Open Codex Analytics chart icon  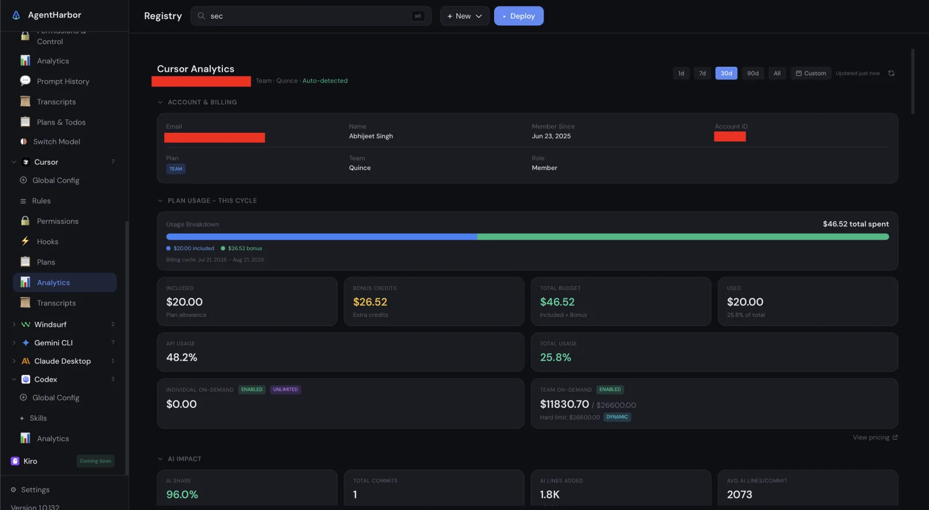25,438
